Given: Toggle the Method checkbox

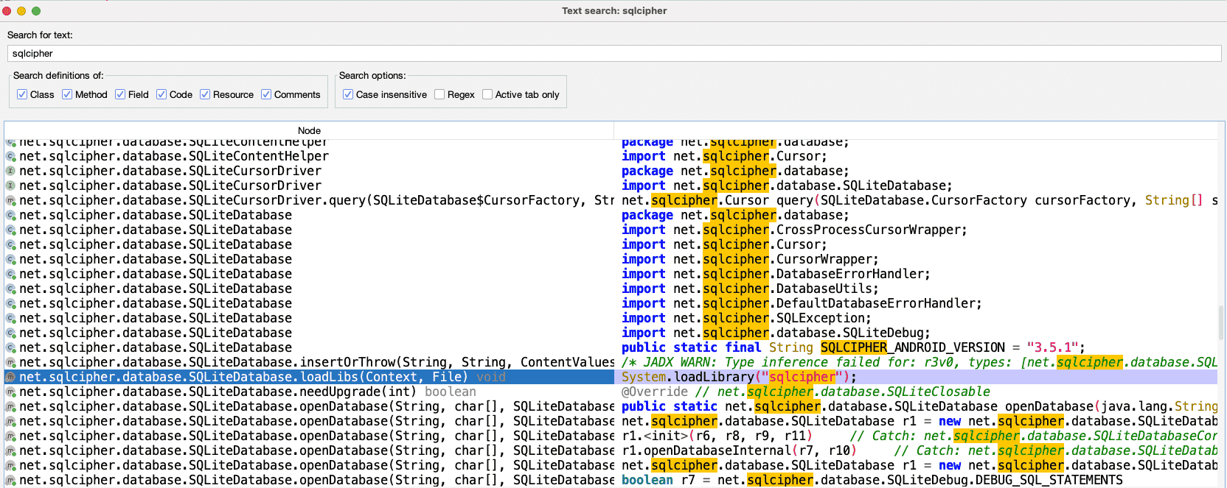Looking at the screenshot, I should pos(67,94).
